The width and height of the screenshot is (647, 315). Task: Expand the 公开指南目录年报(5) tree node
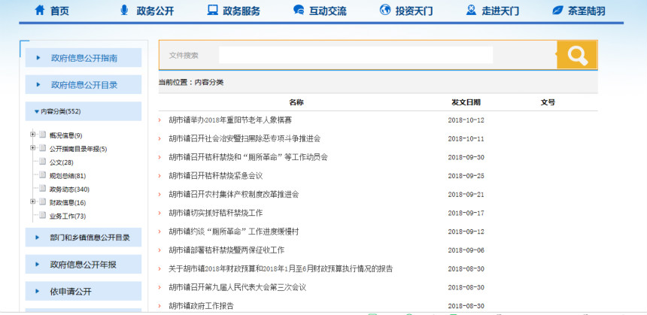(x=33, y=148)
